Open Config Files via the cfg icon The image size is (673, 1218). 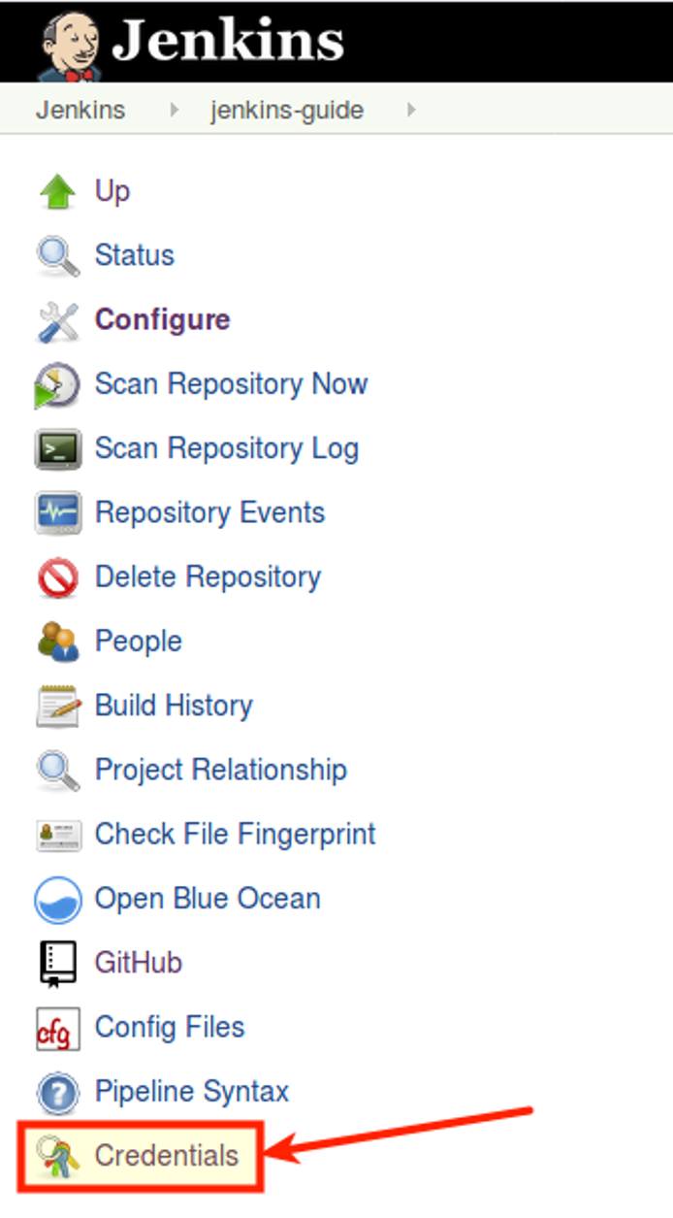coord(60,1026)
